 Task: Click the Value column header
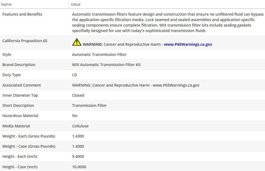(76, 4)
